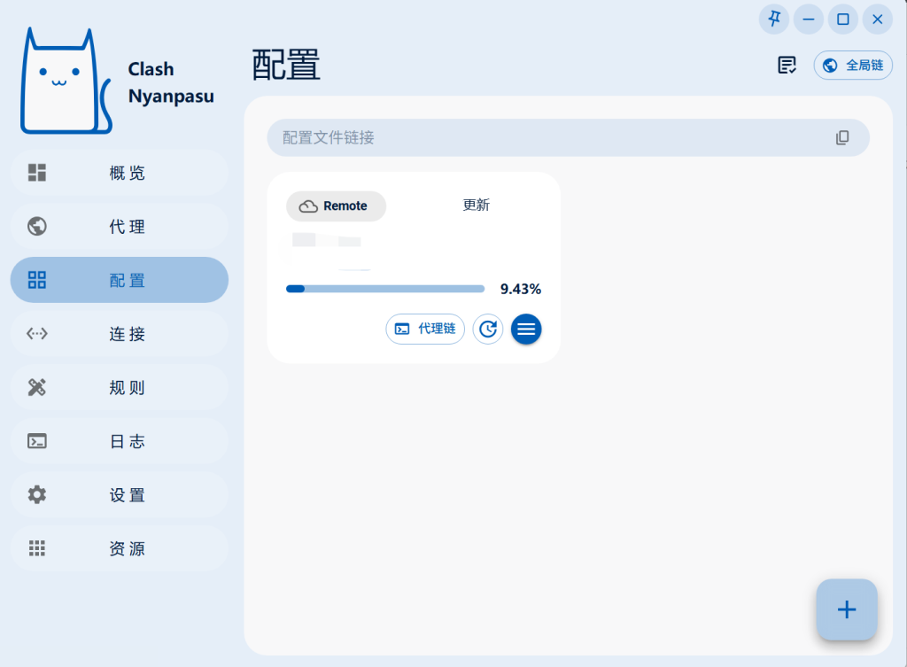Open the 规则 rules section

tap(119, 387)
